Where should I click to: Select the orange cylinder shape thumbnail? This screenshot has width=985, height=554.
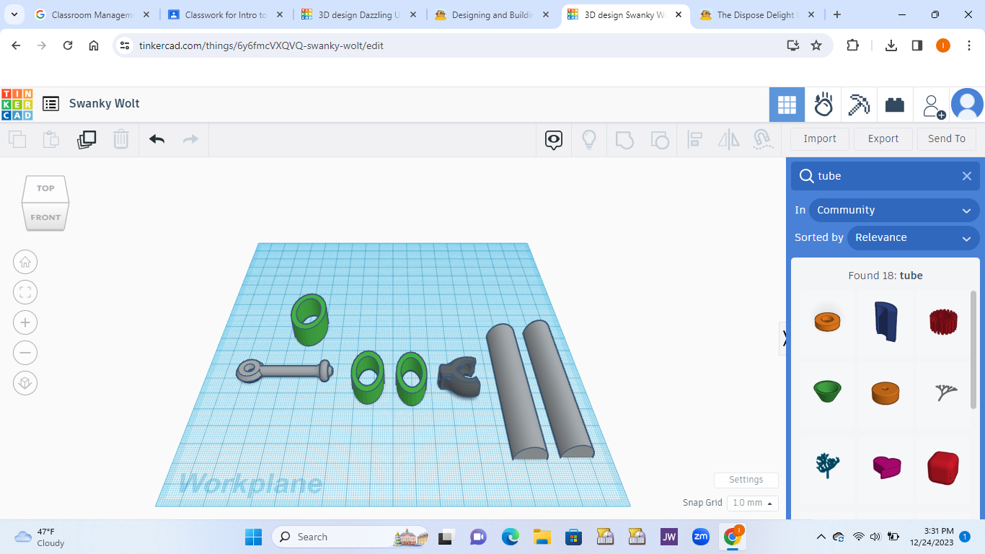coord(885,392)
